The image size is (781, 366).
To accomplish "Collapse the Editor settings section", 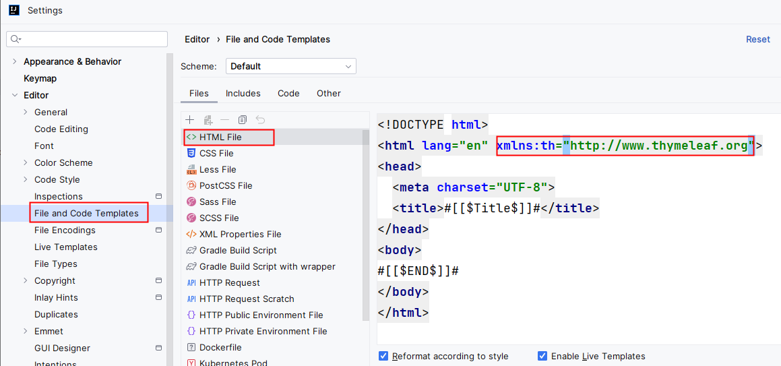I will 15,95.
